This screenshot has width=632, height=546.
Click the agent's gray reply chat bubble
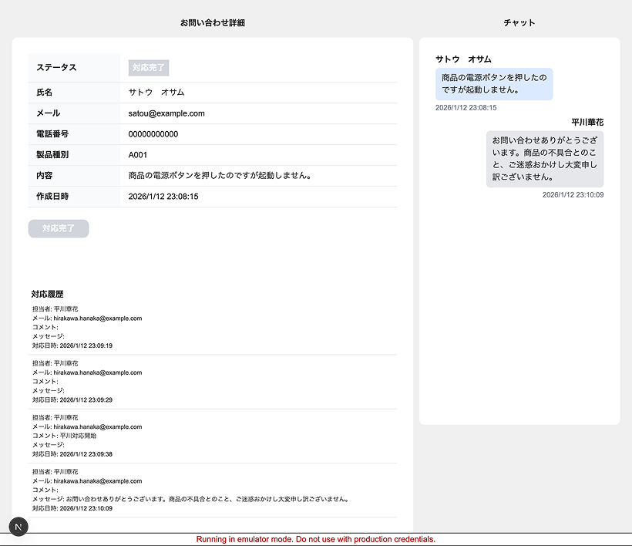pos(545,159)
